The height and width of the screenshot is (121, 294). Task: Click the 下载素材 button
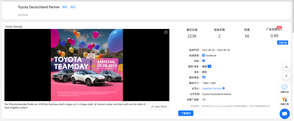pyautogui.click(x=186, y=113)
